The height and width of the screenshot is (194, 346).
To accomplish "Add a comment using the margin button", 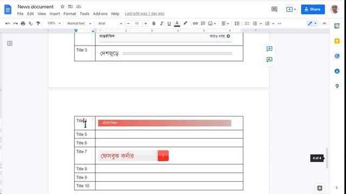I will (269, 49).
